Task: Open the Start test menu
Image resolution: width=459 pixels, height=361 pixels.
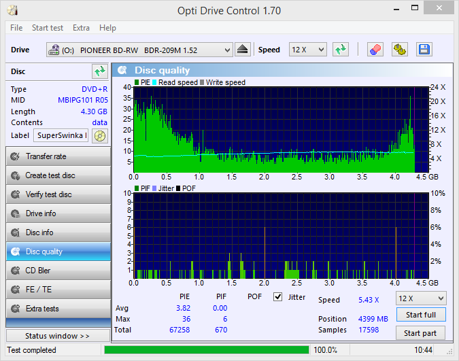Action: [x=48, y=28]
